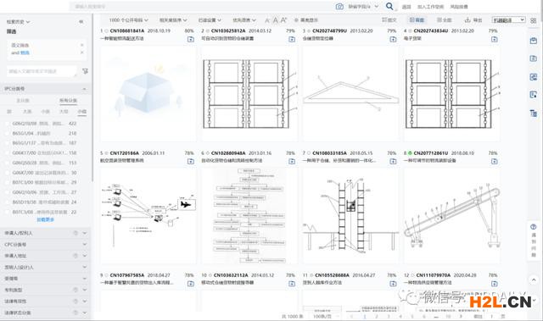543x321 pixels.
Task: Check the G06Q10/08 classification checkbox
Action: point(8,124)
